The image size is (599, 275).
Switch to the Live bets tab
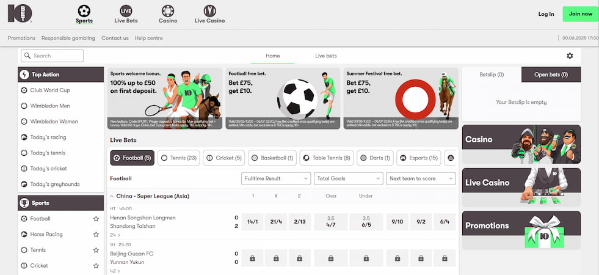click(x=326, y=56)
